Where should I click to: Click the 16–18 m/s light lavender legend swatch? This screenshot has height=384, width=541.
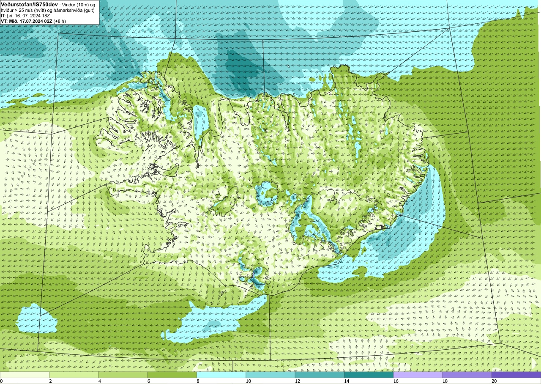(418, 375)
